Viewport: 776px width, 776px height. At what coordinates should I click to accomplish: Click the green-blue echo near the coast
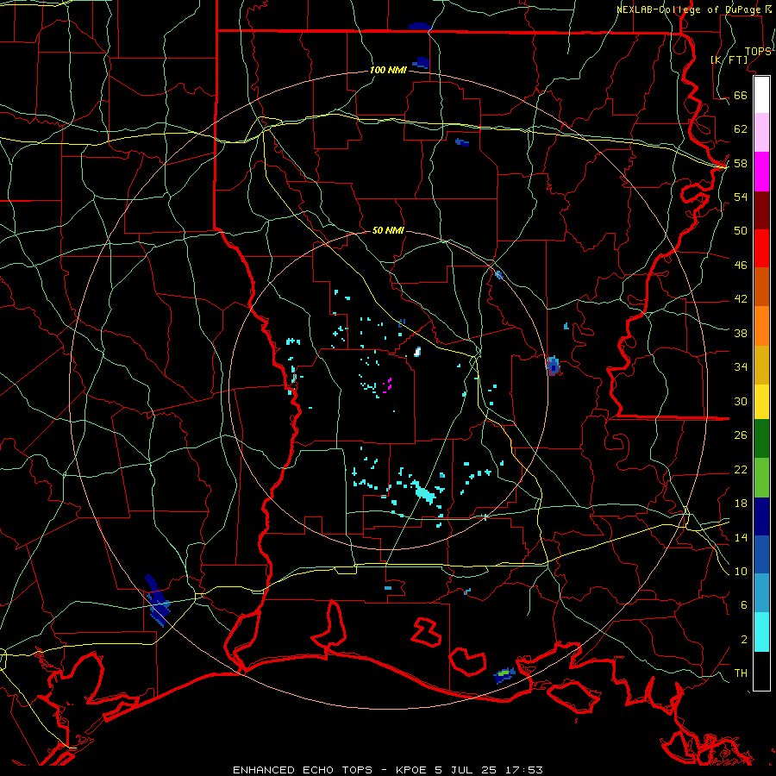[x=504, y=674]
